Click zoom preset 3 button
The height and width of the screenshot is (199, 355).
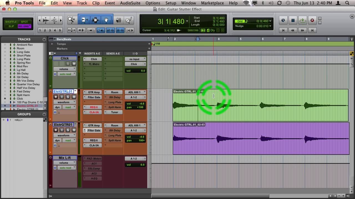pyautogui.click(x=50, y=30)
